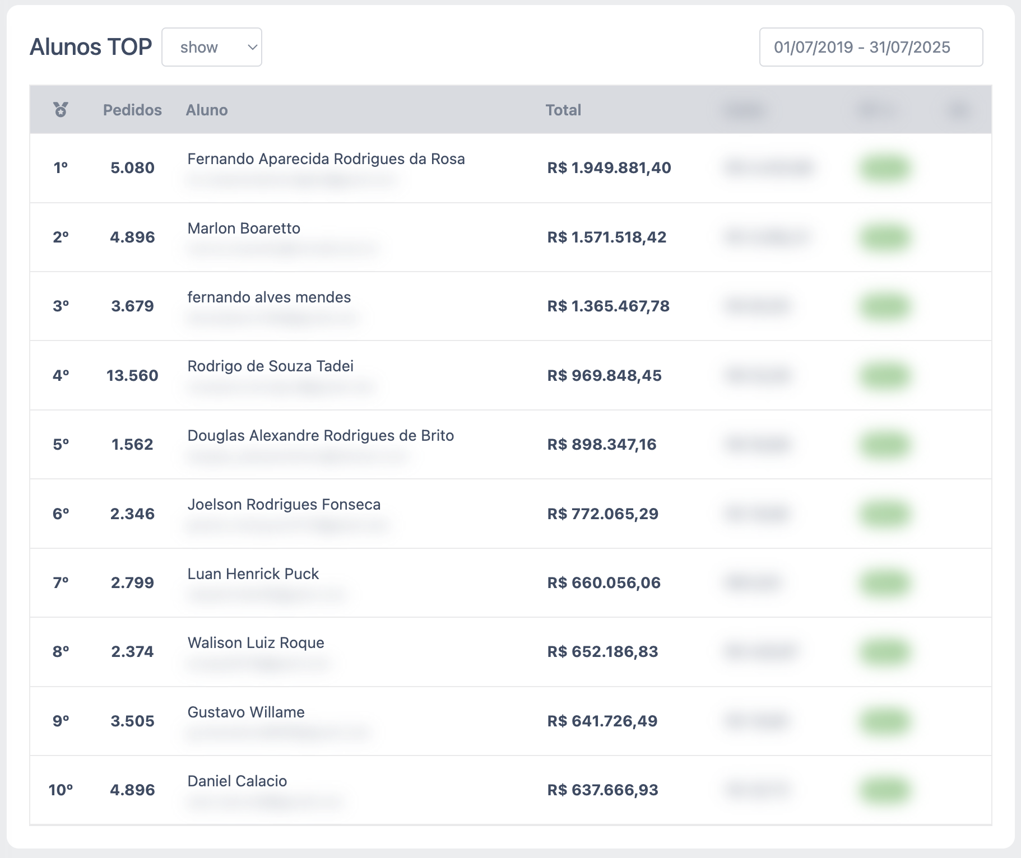
Task: Click the name Luan Henrick Puck
Action: [x=253, y=574]
